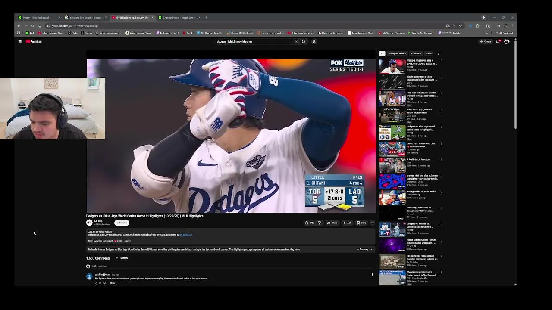Open the notifications bell
The width and height of the screenshot is (552, 310).
(x=498, y=42)
